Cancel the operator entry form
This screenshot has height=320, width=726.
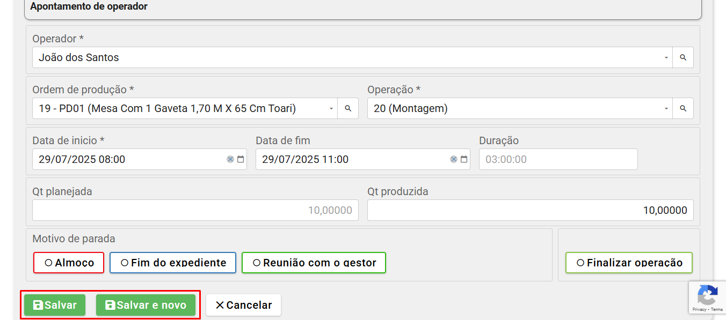(243, 305)
